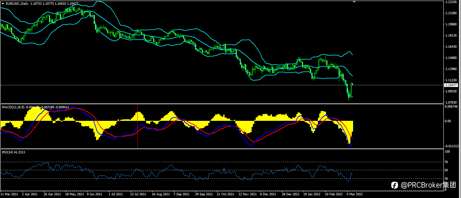
Task: Click the 12 Nov 2021 date label
Action: [x=248, y=195]
